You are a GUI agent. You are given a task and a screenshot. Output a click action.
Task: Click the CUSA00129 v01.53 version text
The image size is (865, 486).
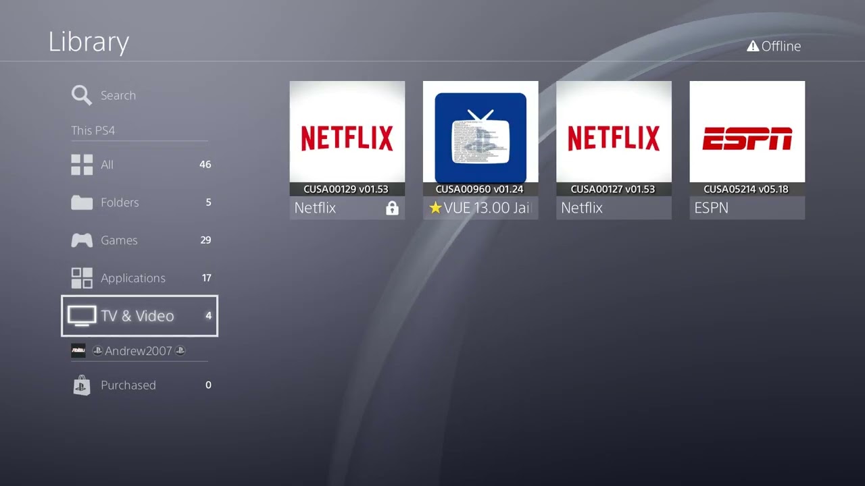(346, 189)
